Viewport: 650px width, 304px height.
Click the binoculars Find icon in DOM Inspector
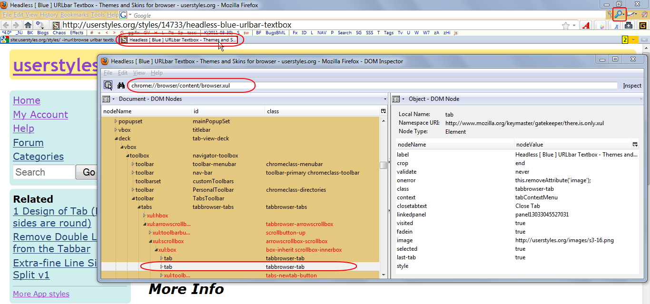click(121, 86)
